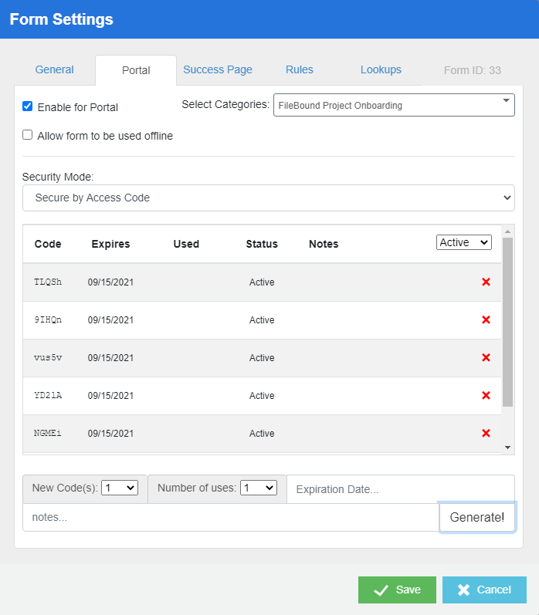Open the Active status filter dropdown

pyautogui.click(x=463, y=242)
